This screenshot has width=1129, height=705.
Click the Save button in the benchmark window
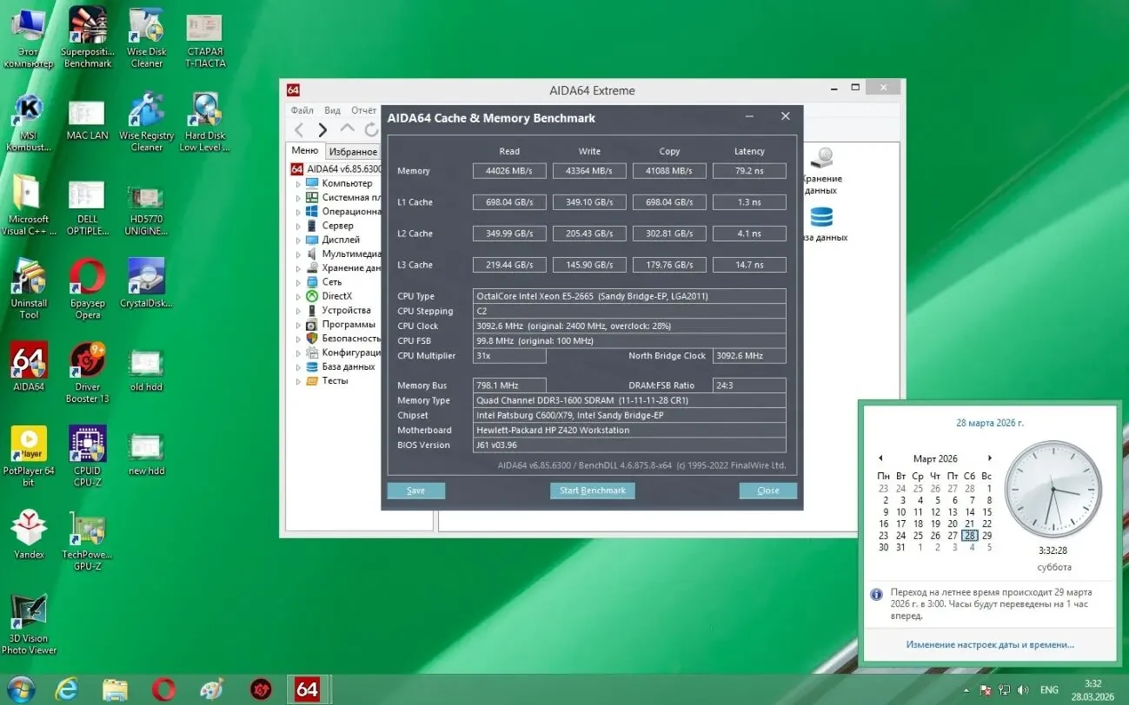[x=415, y=491]
